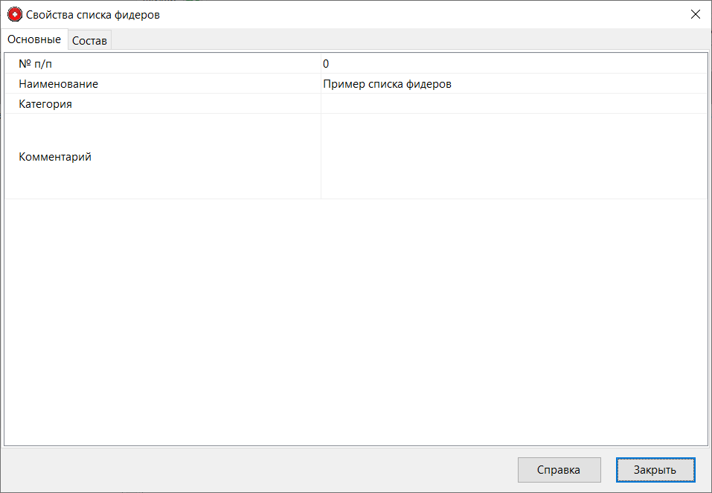The height and width of the screenshot is (493, 712).
Task: Open the Состав tab
Action: 90,41
